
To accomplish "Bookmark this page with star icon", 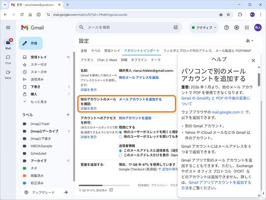I will click(x=229, y=15).
